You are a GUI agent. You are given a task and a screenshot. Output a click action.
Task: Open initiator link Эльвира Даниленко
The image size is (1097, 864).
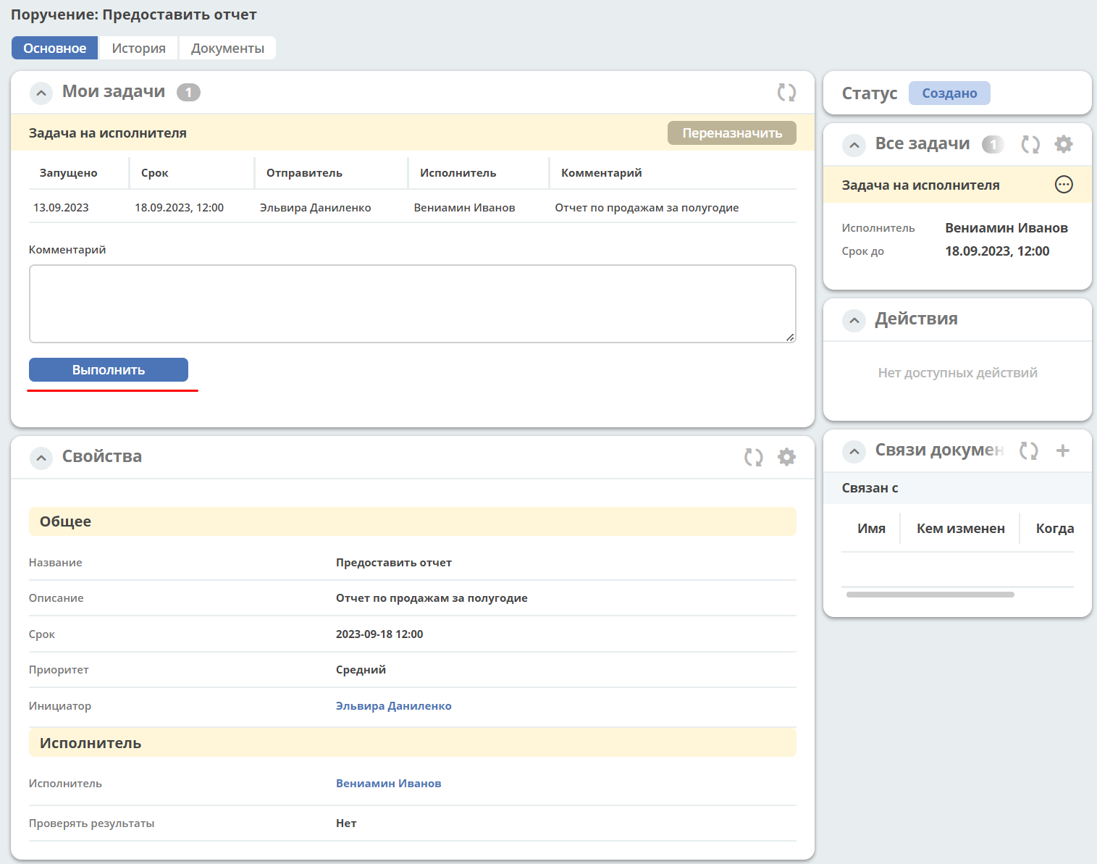coord(393,706)
